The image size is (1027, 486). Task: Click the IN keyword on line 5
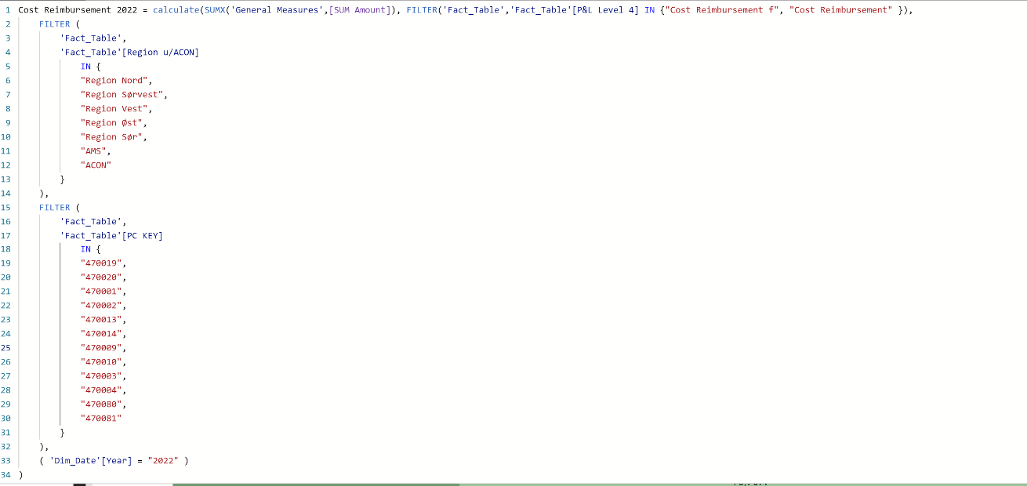click(85, 66)
